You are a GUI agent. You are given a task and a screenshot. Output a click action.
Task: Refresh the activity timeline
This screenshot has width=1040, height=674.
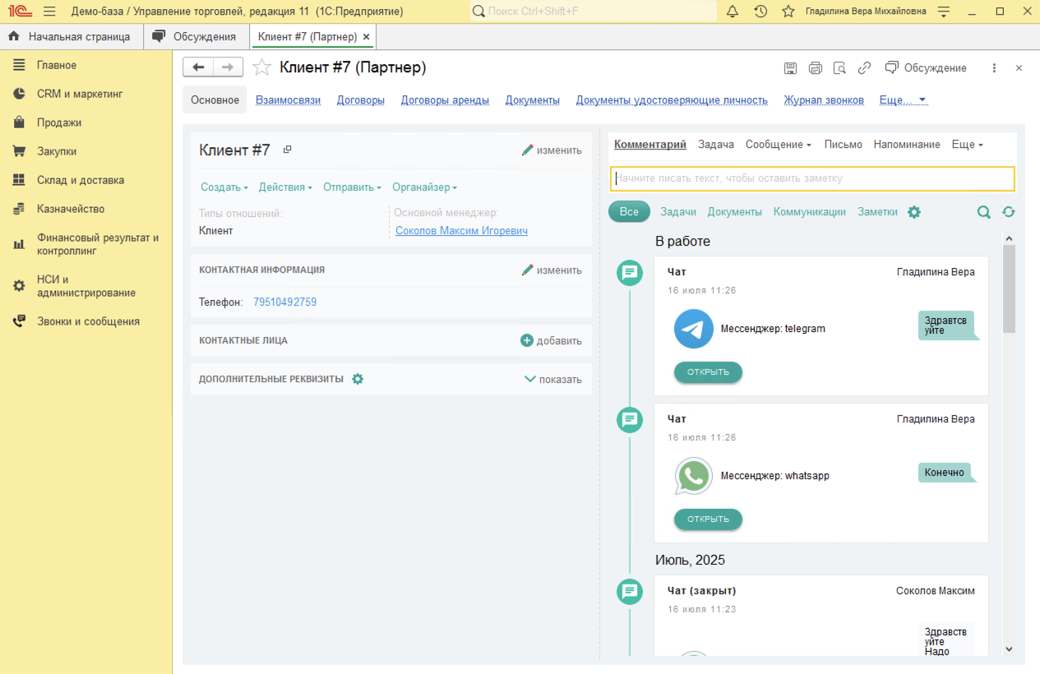click(1009, 212)
